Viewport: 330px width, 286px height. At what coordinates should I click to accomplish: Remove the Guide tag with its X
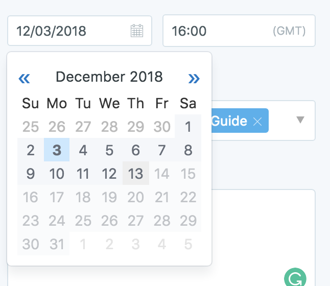pyautogui.click(x=257, y=122)
